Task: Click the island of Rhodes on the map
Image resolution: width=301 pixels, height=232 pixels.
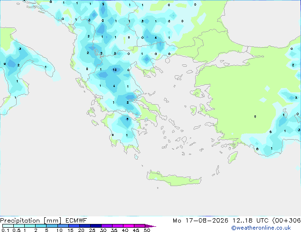Action: pyautogui.click(x=233, y=157)
